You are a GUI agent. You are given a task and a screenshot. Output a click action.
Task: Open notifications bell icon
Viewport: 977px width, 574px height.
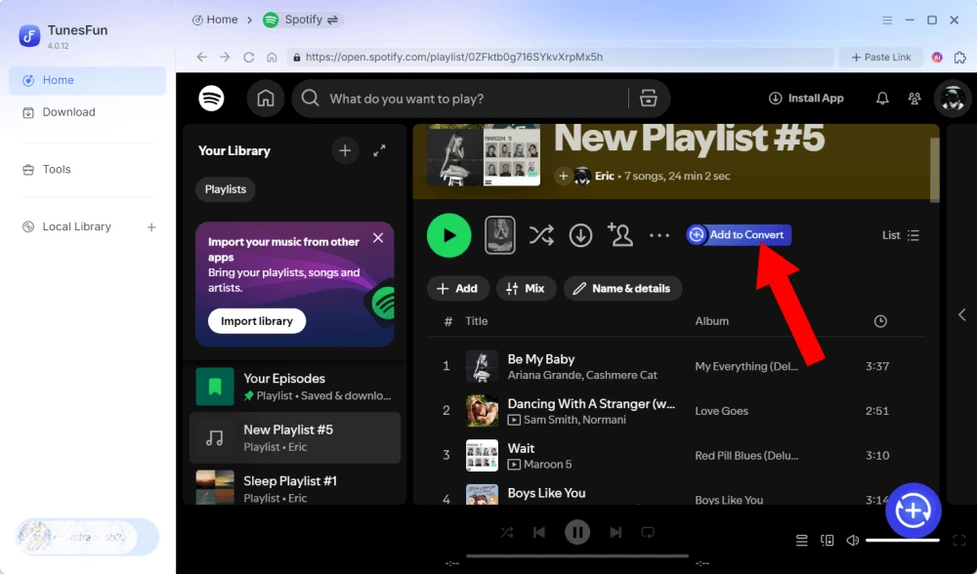[882, 99]
